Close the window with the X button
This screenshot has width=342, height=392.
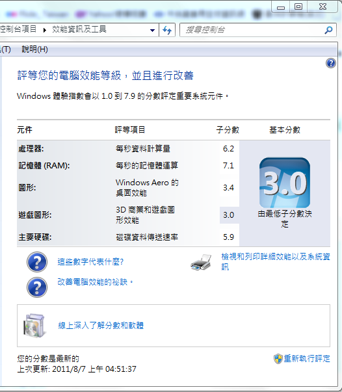[322, 7]
